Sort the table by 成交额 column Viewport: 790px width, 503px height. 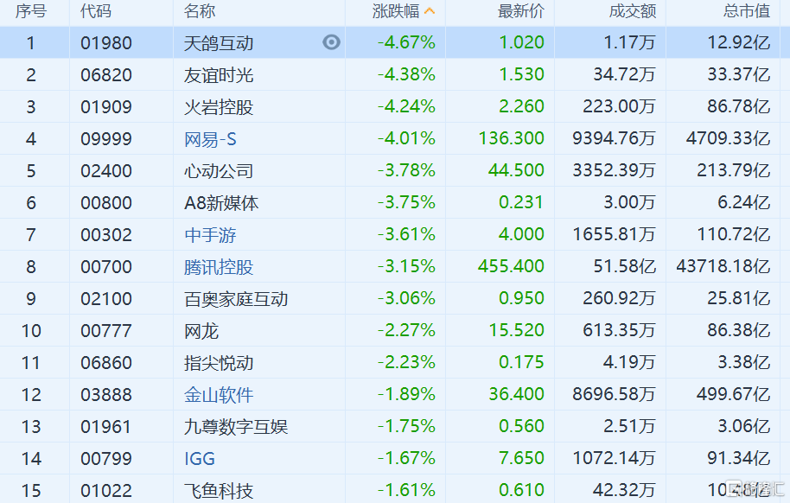(x=633, y=11)
